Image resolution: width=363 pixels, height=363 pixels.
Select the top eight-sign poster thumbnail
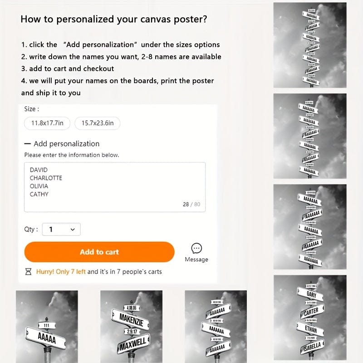click(x=310, y=44)
